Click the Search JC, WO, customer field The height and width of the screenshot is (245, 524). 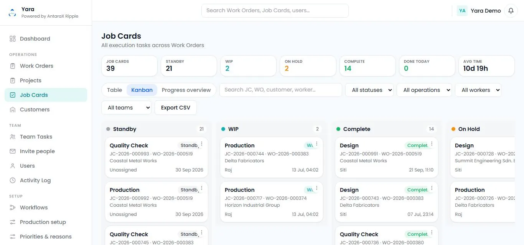pos(281,90)
